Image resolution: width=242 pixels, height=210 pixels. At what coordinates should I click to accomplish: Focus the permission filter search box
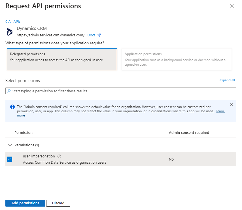[x=121, y=91]
